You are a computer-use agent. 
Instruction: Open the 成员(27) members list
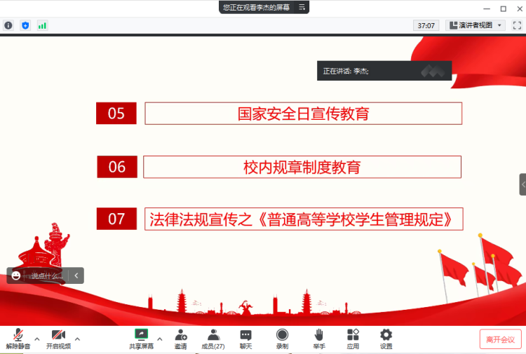point(213,339)
